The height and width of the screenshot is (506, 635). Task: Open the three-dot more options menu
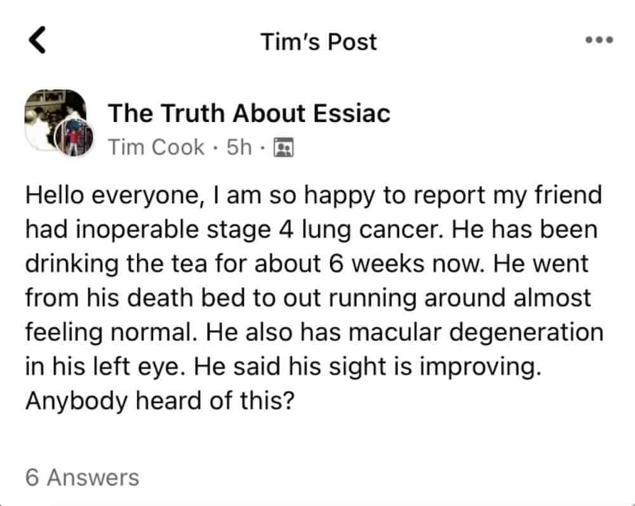point(599,39)
